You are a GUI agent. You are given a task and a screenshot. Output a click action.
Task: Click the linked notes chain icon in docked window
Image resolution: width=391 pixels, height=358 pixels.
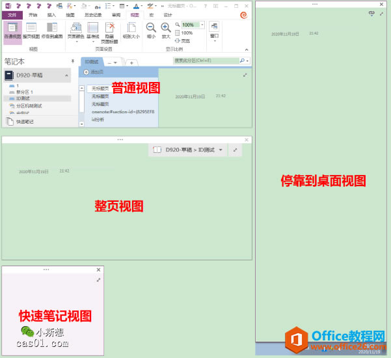coord(371,14)
